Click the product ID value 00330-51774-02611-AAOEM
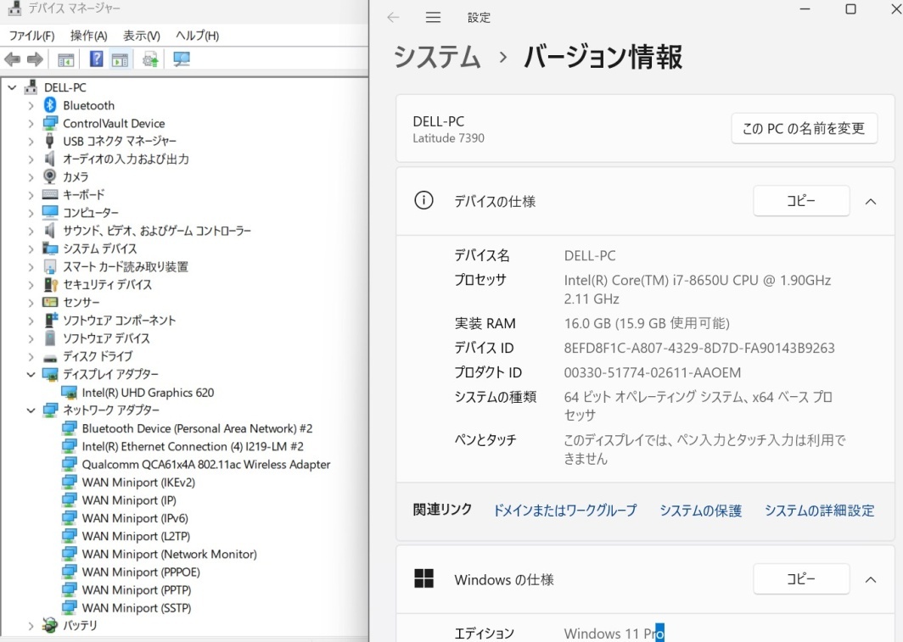Viewport: 903px width, 642px height. (653, 373)
